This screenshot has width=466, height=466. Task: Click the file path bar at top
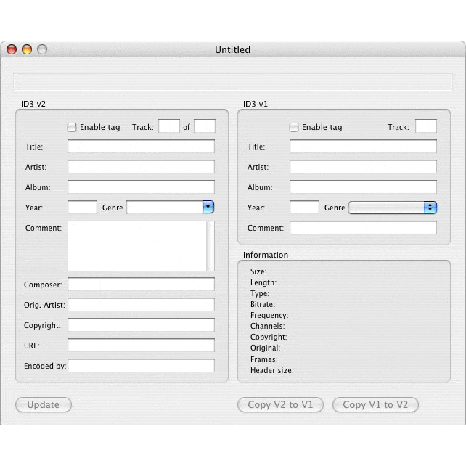pyautogui.click(x=233, y=82)
